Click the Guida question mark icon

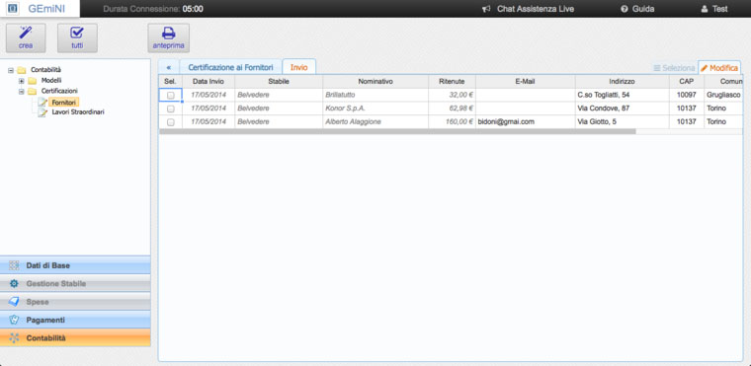(625, 9)
